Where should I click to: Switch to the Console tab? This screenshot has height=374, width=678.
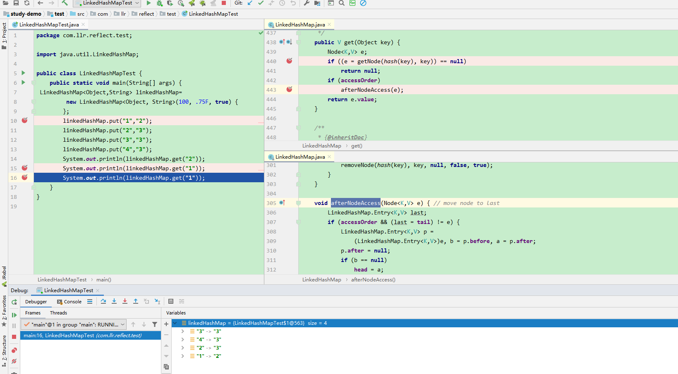69,302
